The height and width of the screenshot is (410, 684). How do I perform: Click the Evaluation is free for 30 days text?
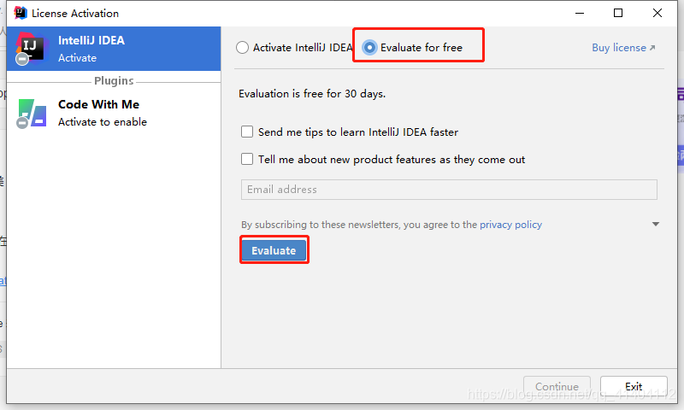312,94
